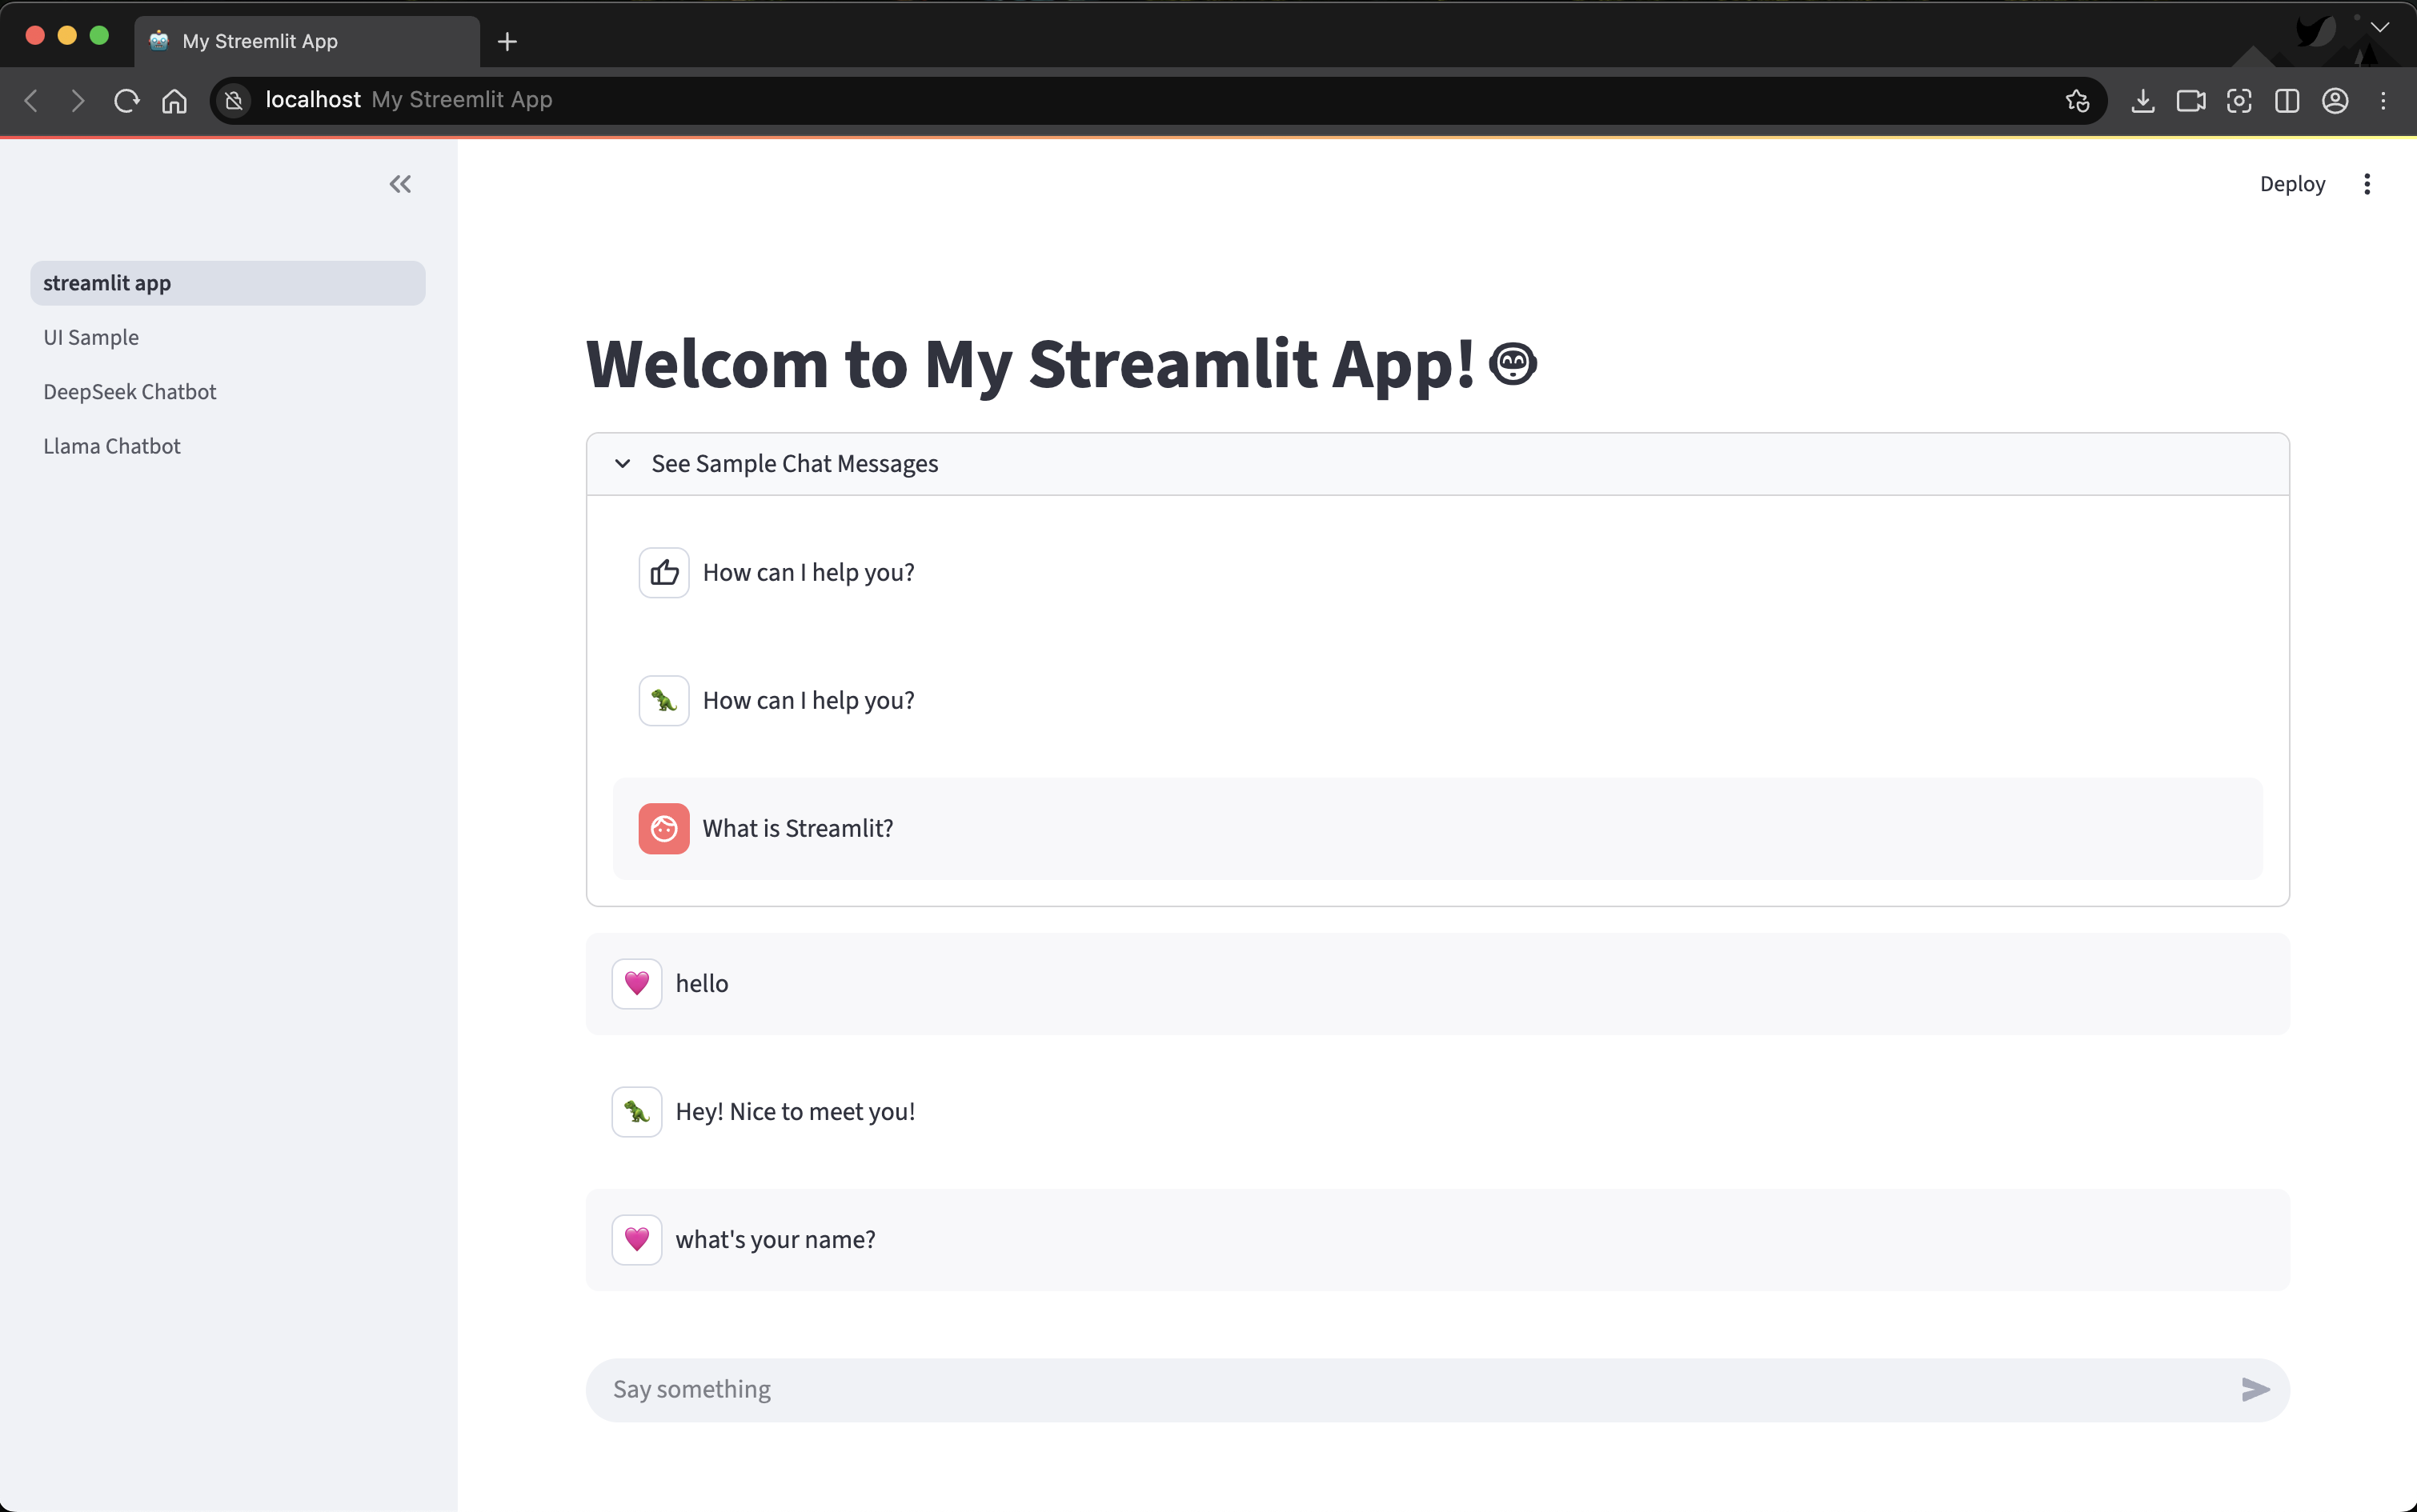2417x1512 pixels.
Task: Open the browser's three-dot menu
Action: point(2383,101)
